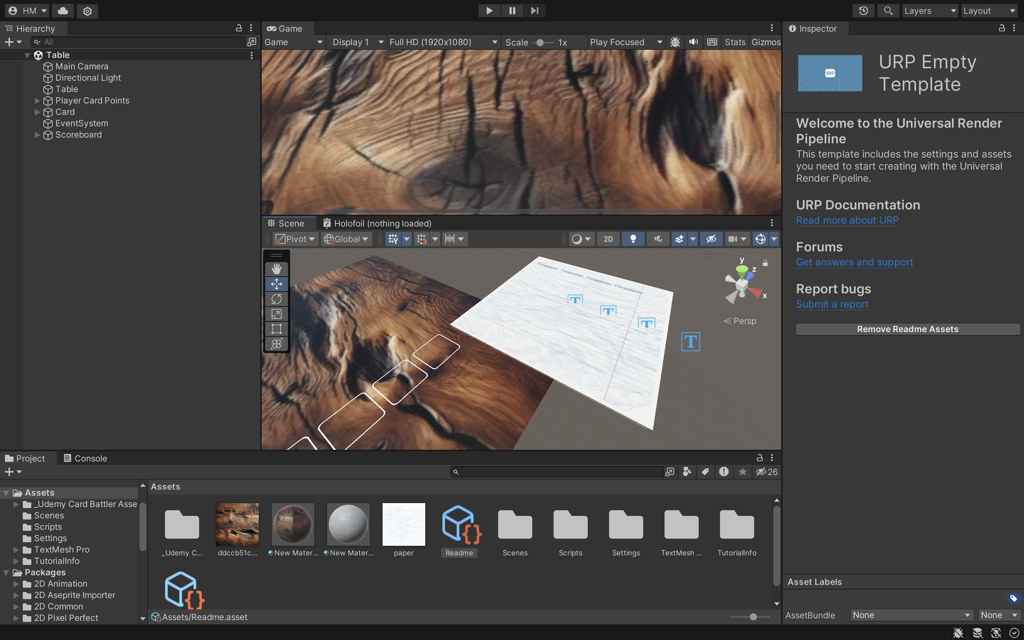Open Undo History in top toolbar

coord(863,11)
